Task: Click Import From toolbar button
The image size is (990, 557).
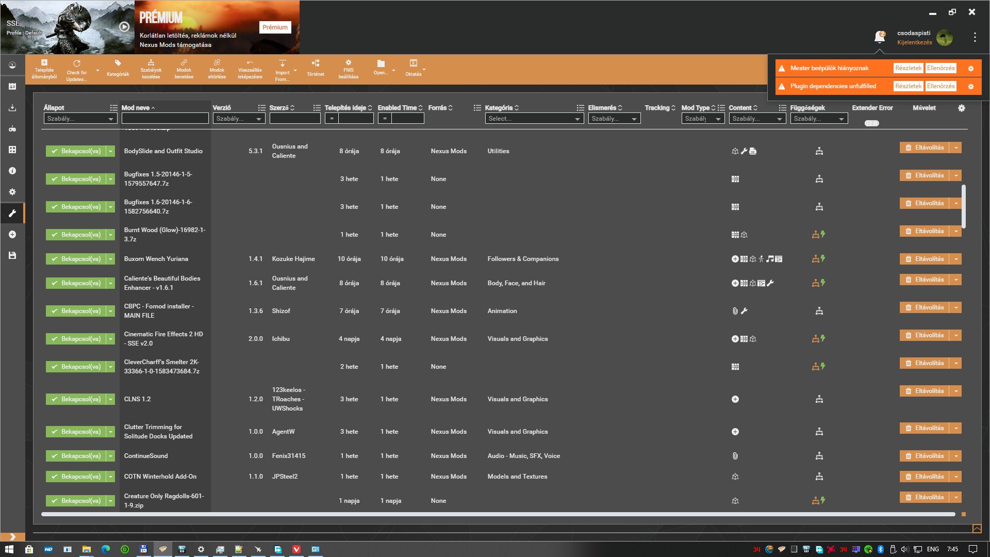Action: click(x=282, y=70)
